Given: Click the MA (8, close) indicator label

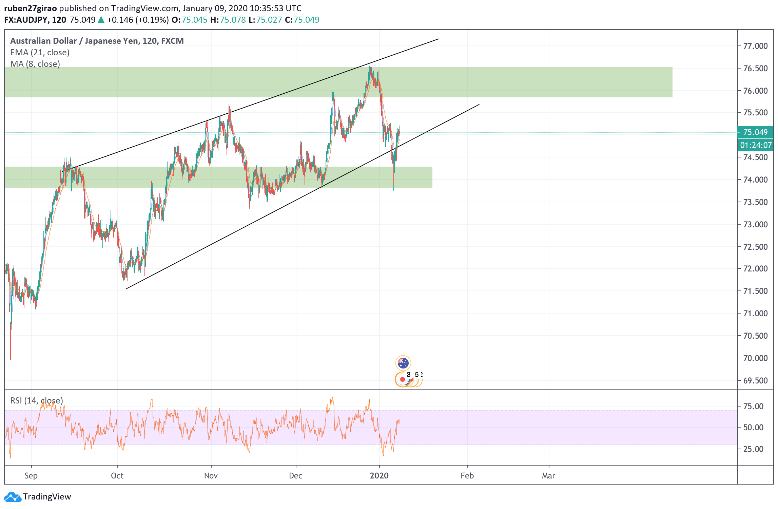Looking at the screenshot, I should (35, 64).
